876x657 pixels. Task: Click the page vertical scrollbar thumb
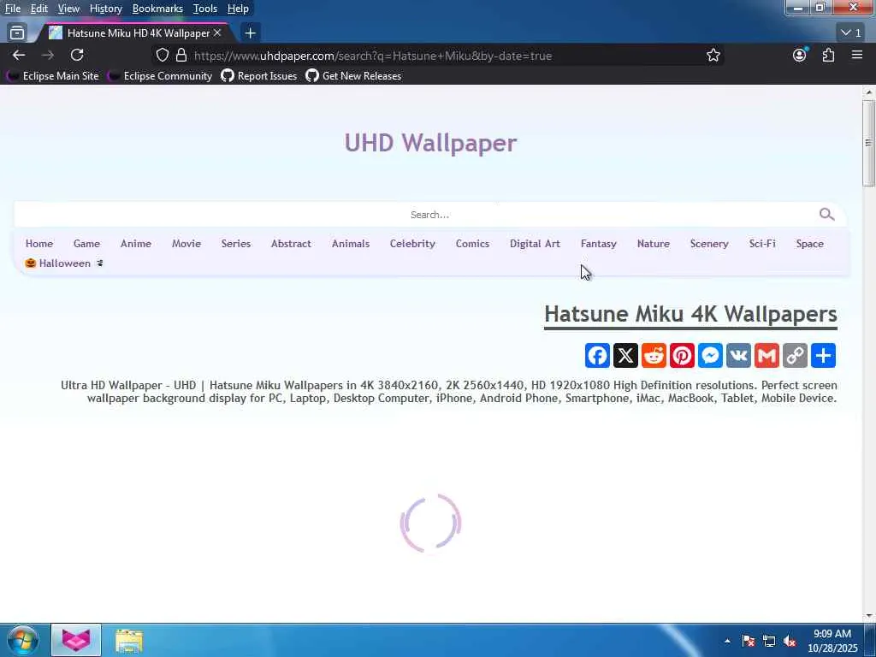(868, 143)
